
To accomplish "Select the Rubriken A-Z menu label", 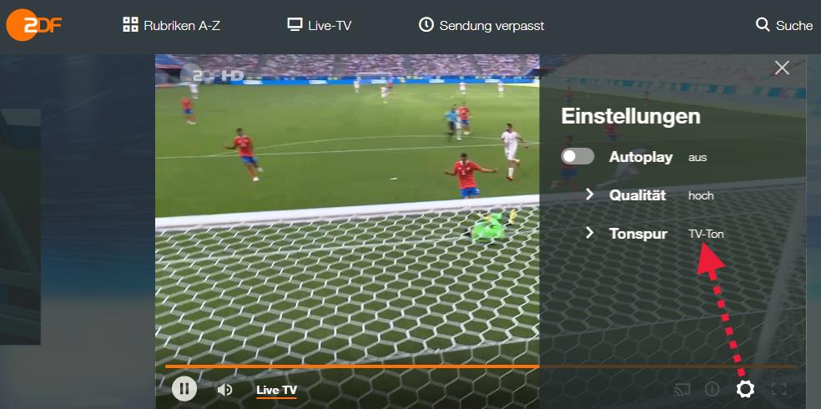I will pos(182,26).
